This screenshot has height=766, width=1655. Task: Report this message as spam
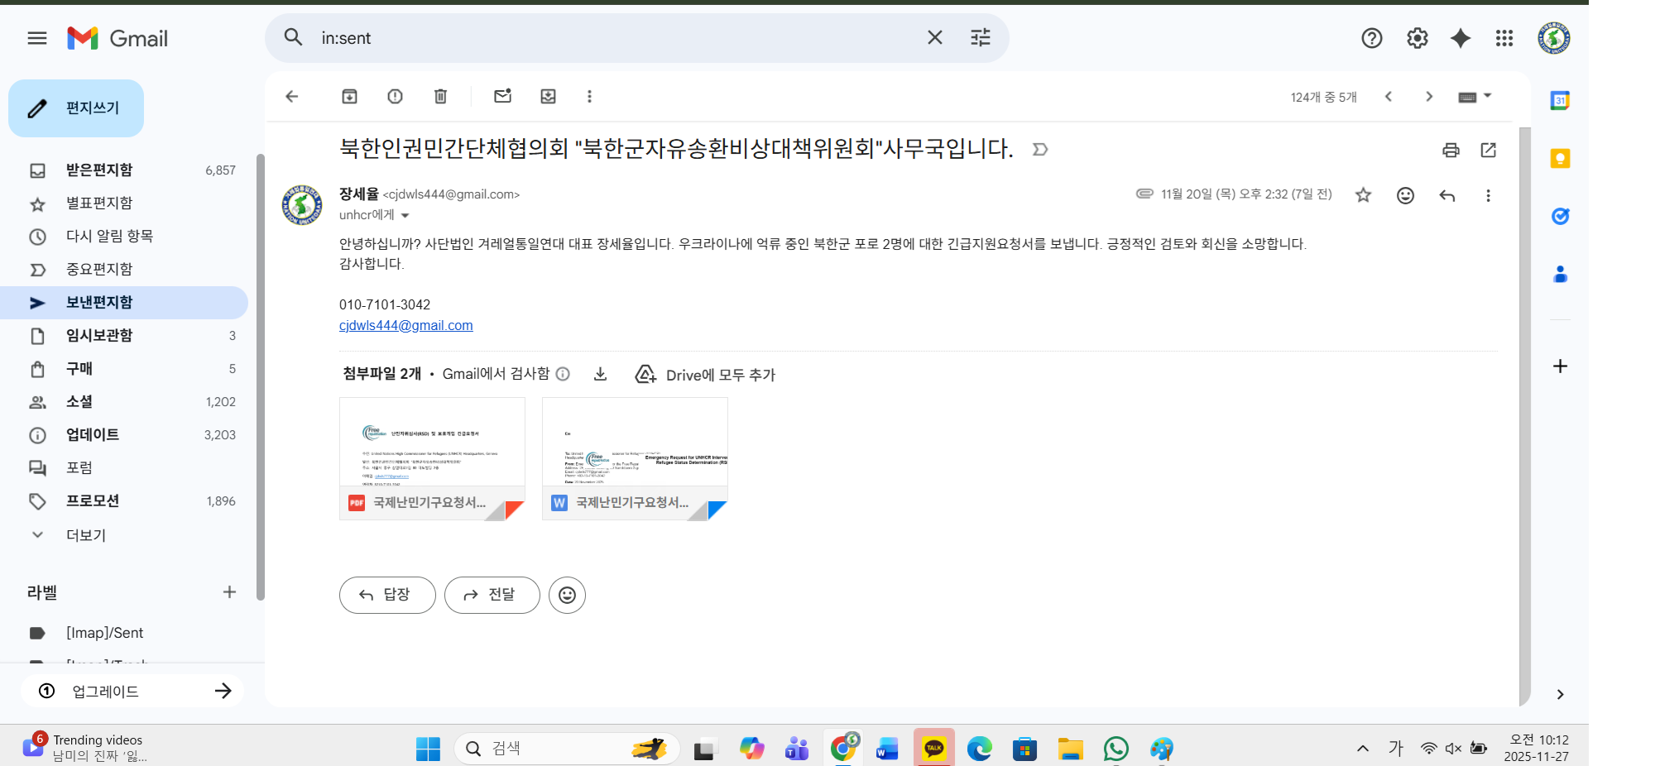click(395, 97)
